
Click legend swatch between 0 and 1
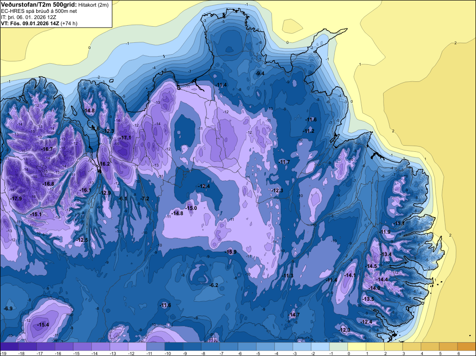(x=357, y=346)
